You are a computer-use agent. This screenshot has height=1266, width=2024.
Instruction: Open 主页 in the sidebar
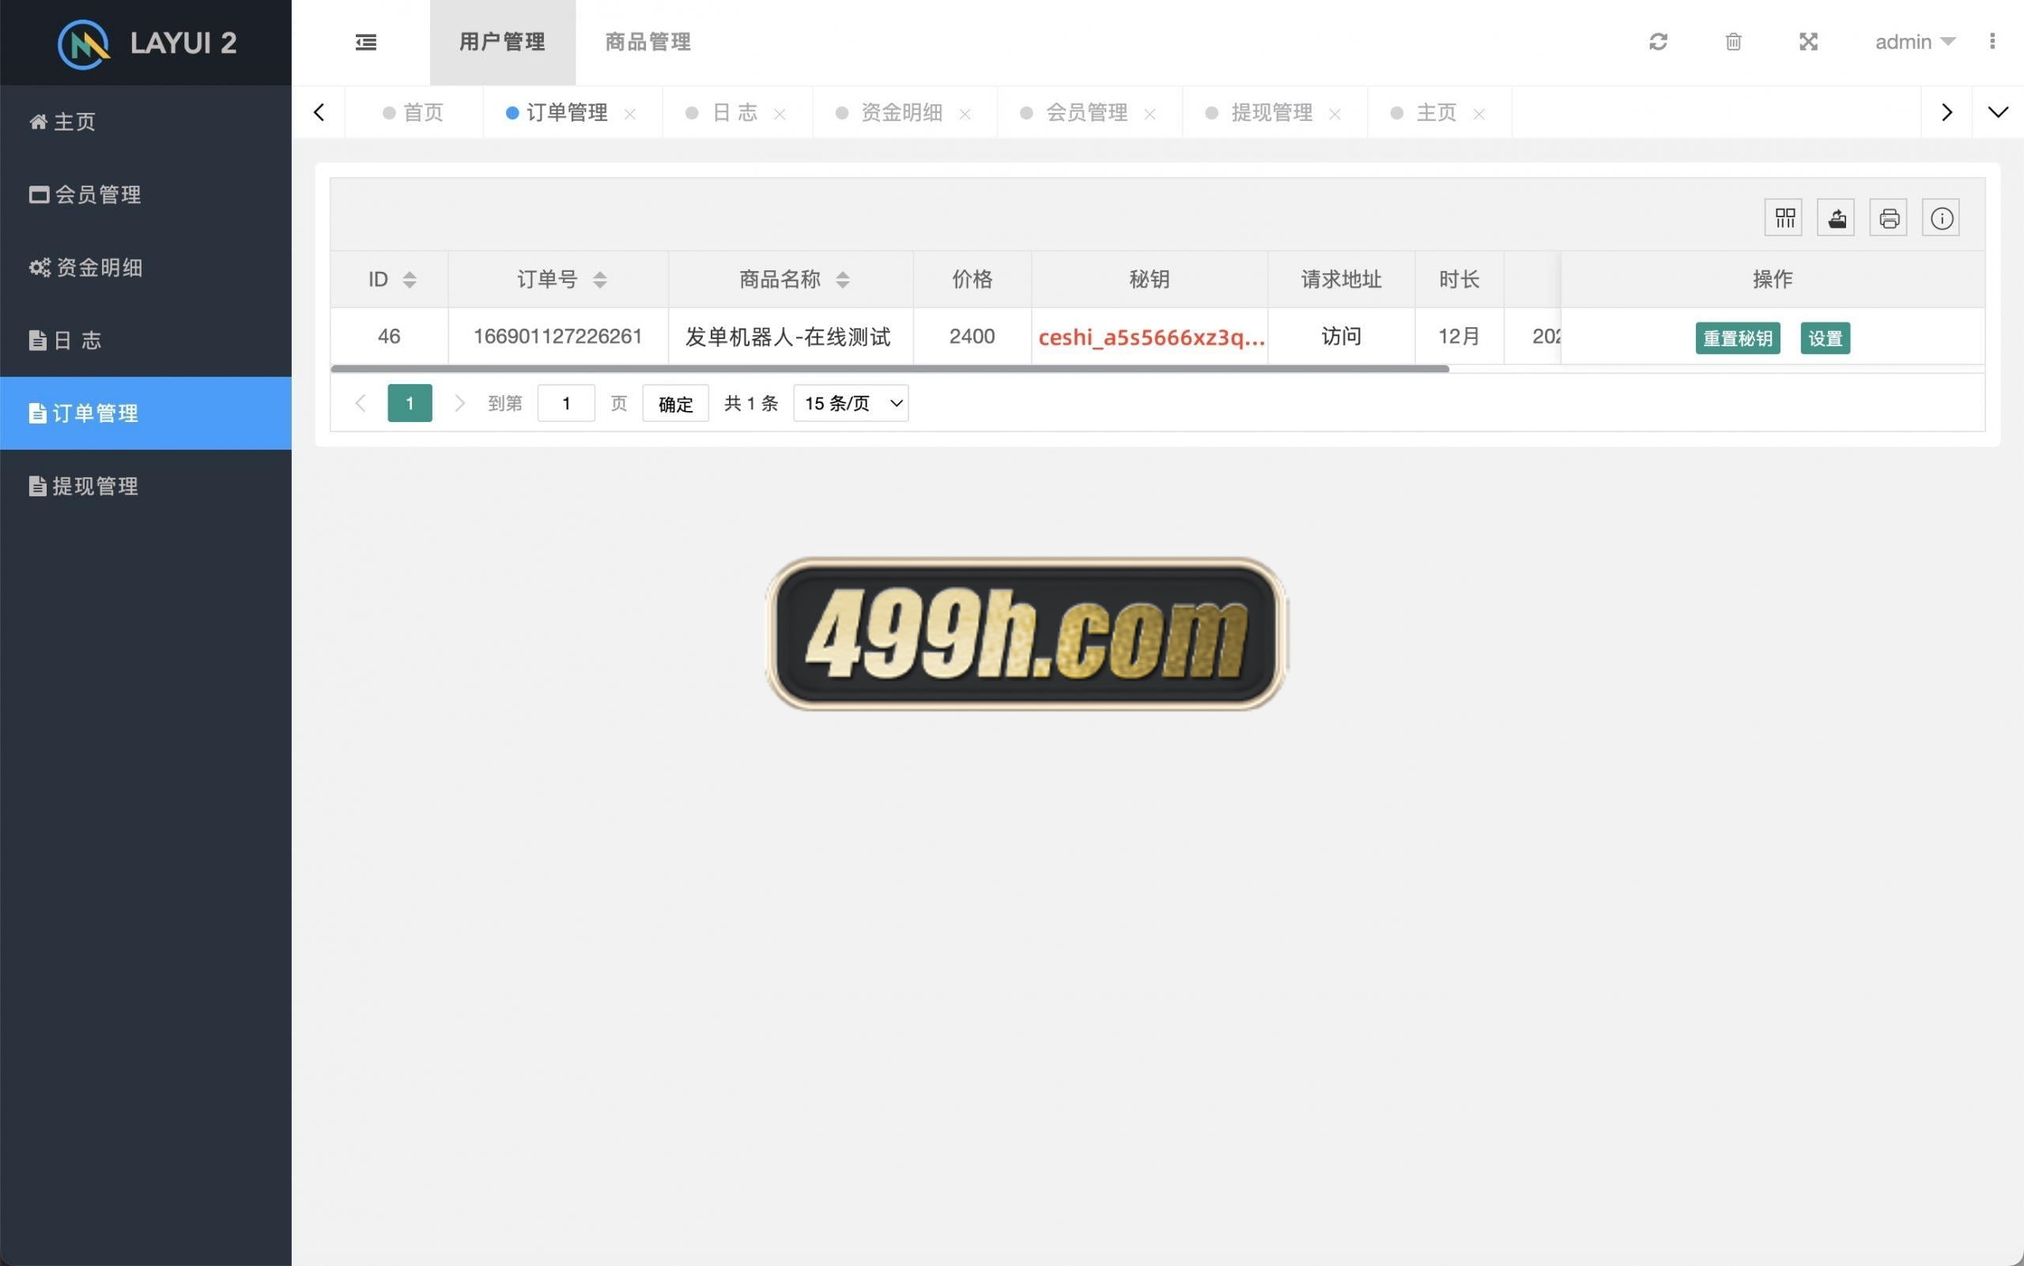click(145, 122)
